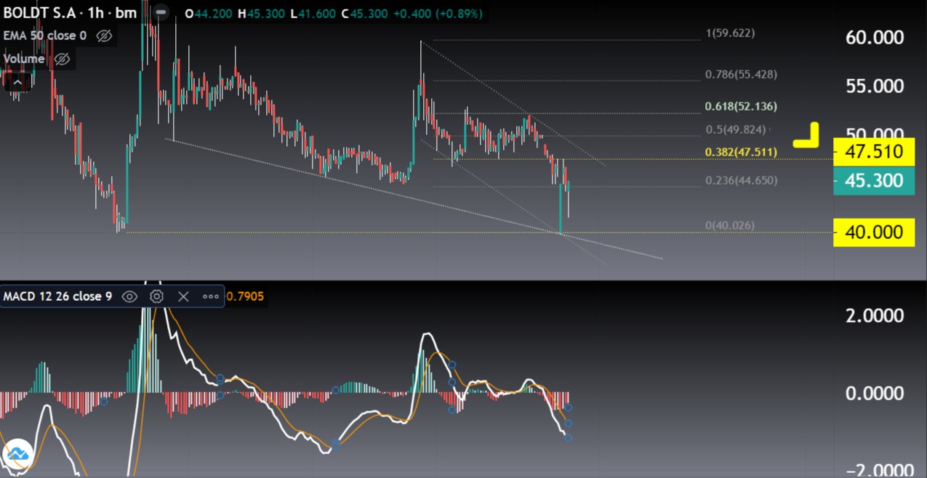Select the yellow L-shaped drawing
The width and height of the screenshot is (927, 478).
pos(806,136)
